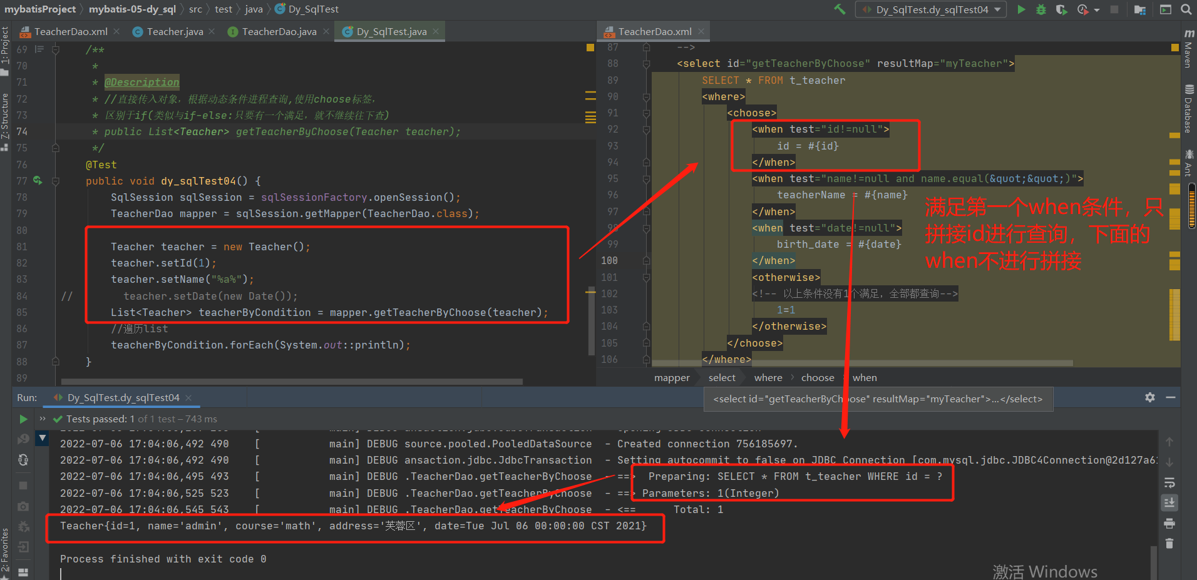This screenshot has height=580, width=1197.
Task: Click the yellow inspection indicator above left editor
Action: click(x=590, y=48)
